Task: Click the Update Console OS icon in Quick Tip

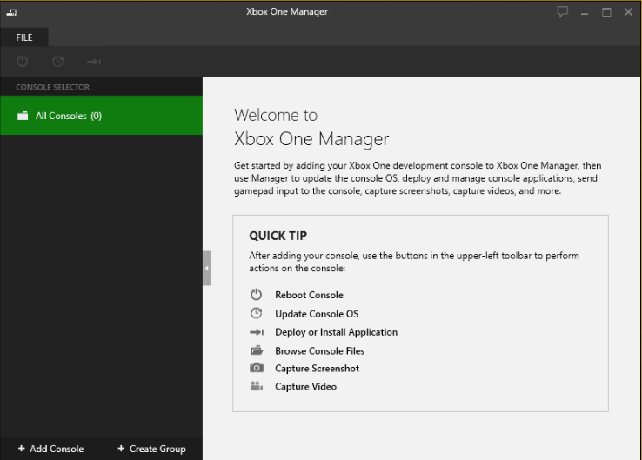Action: tap(257, 313)
